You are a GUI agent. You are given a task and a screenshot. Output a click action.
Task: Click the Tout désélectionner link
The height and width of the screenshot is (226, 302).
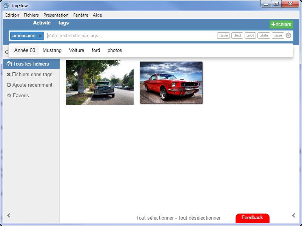coord(199,218)
